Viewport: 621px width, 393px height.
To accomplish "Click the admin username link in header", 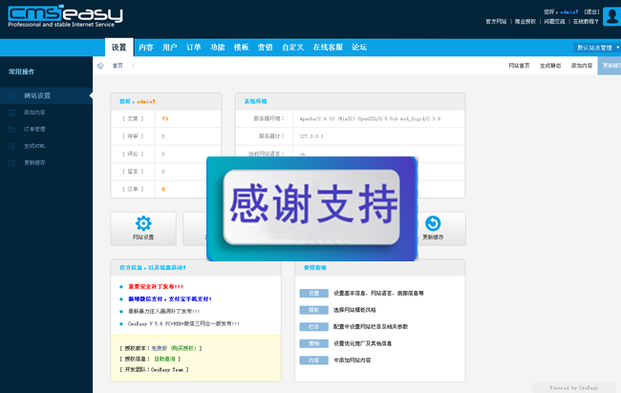I will coord(569,11).
